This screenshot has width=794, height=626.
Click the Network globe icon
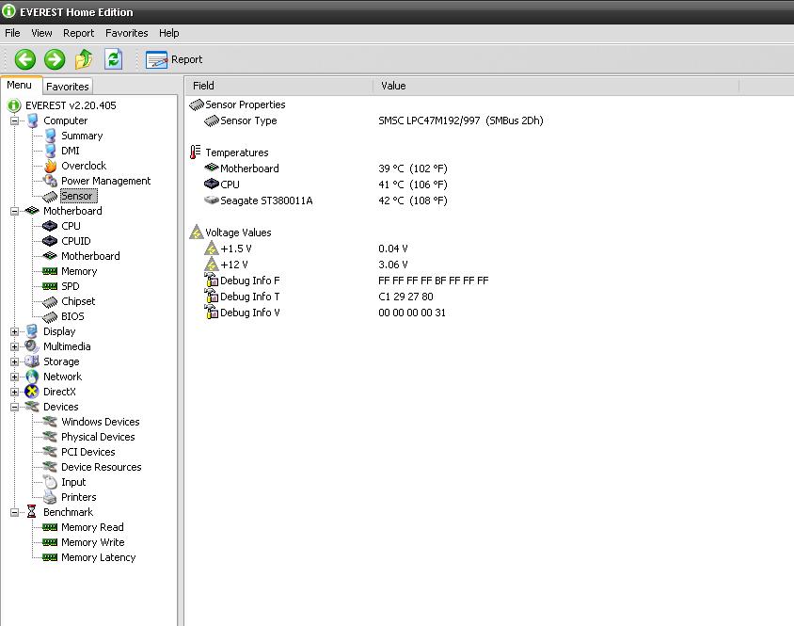point(32,377)
